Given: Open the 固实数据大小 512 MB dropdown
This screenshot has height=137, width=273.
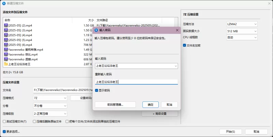Looking at the screenshot, I should (242, 31).
